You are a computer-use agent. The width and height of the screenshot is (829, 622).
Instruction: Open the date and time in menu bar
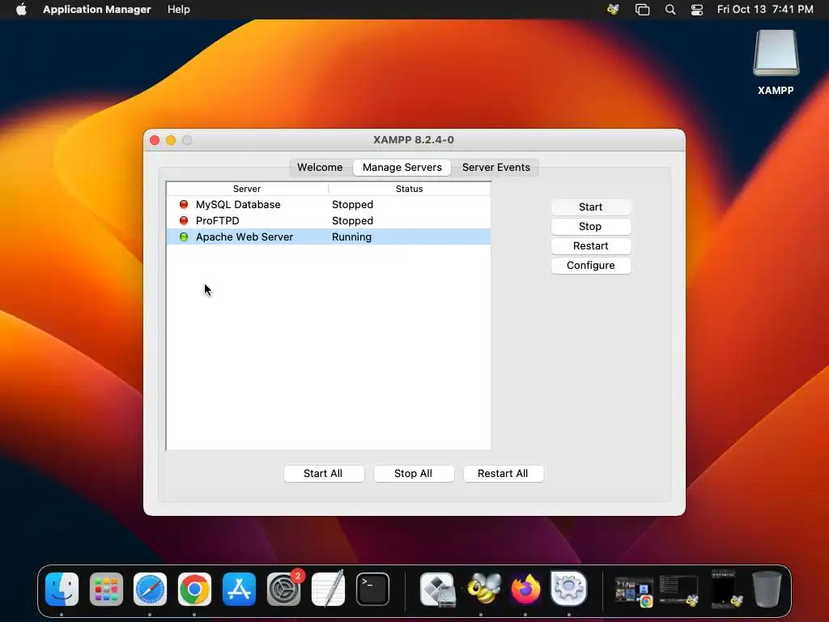(x=765, y=9)
